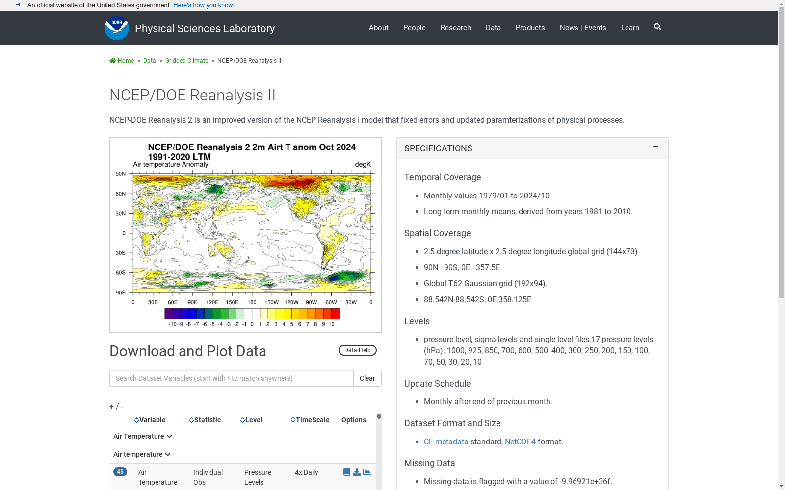Screen dimensions: 785x490
Task: Click the 'Update Schedule' heading
Action: point(438,384)
